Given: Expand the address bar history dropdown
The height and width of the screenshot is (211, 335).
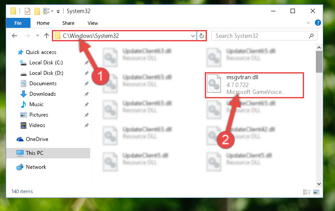Looking at the screenshot, I should (x=193, y=36).
